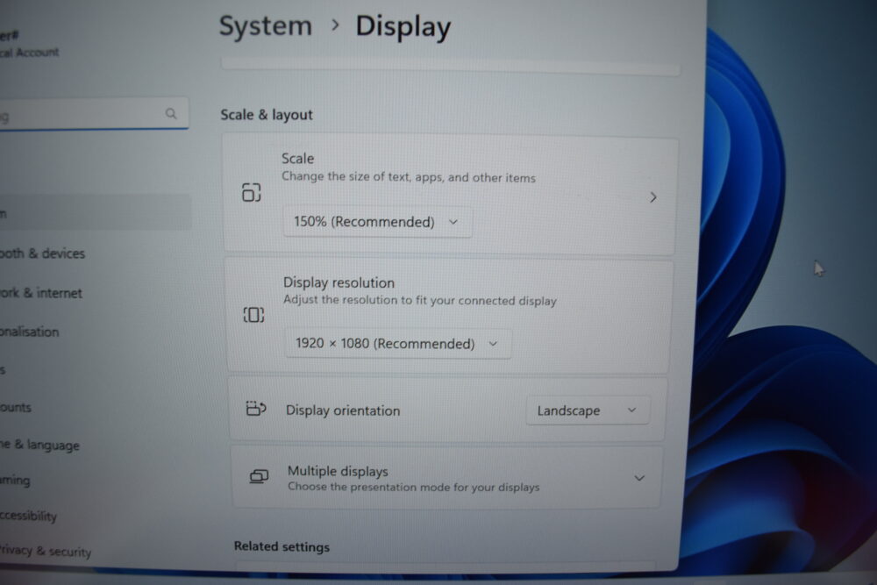Click the Multiple displays card title
877x585 pixels.
338,471
